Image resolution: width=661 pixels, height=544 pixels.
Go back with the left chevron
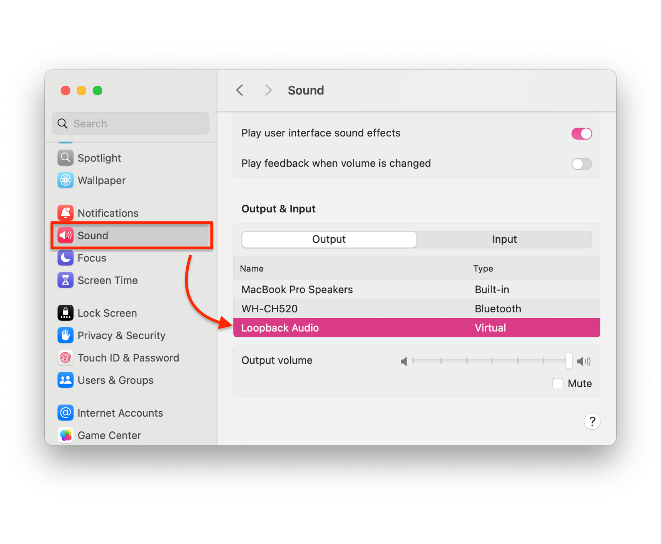(x=240, y=90)
